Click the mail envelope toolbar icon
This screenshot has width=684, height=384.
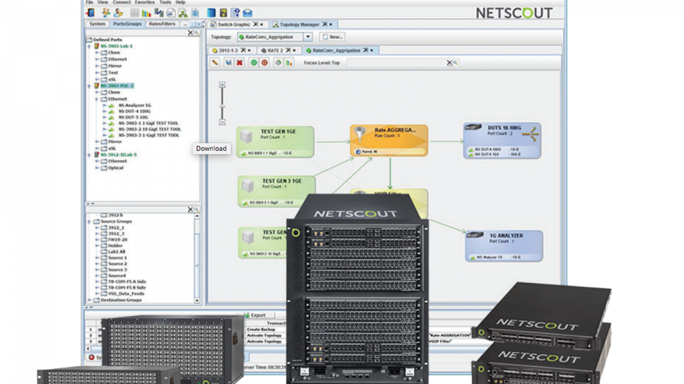pos(247,13)
